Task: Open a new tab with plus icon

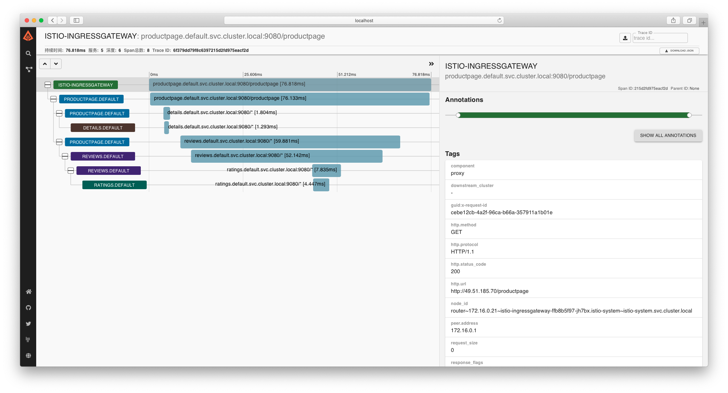Action: click(x=703, y=23)
